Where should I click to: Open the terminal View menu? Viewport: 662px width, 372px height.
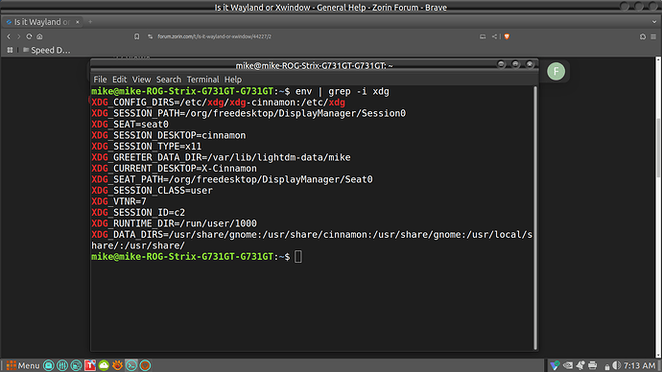(x=141, y=80)
